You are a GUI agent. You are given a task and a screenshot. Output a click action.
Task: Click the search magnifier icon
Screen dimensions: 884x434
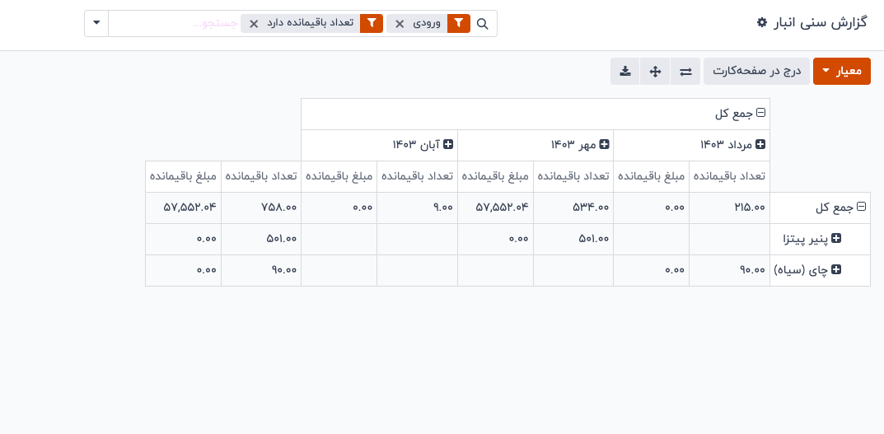tap(483, 24)
